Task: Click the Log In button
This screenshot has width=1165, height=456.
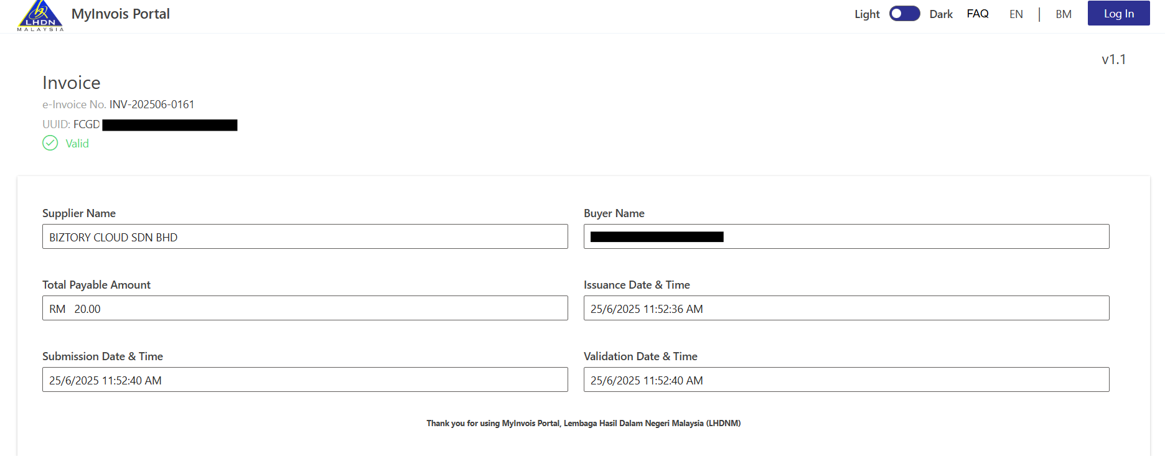Action: 1119,13
